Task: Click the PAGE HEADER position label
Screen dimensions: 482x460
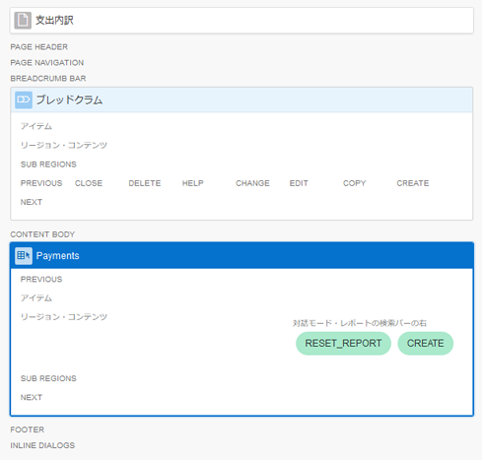Action: pos(39,47)
